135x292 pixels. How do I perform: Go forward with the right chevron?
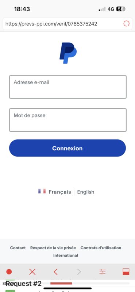tap(79, 272)
